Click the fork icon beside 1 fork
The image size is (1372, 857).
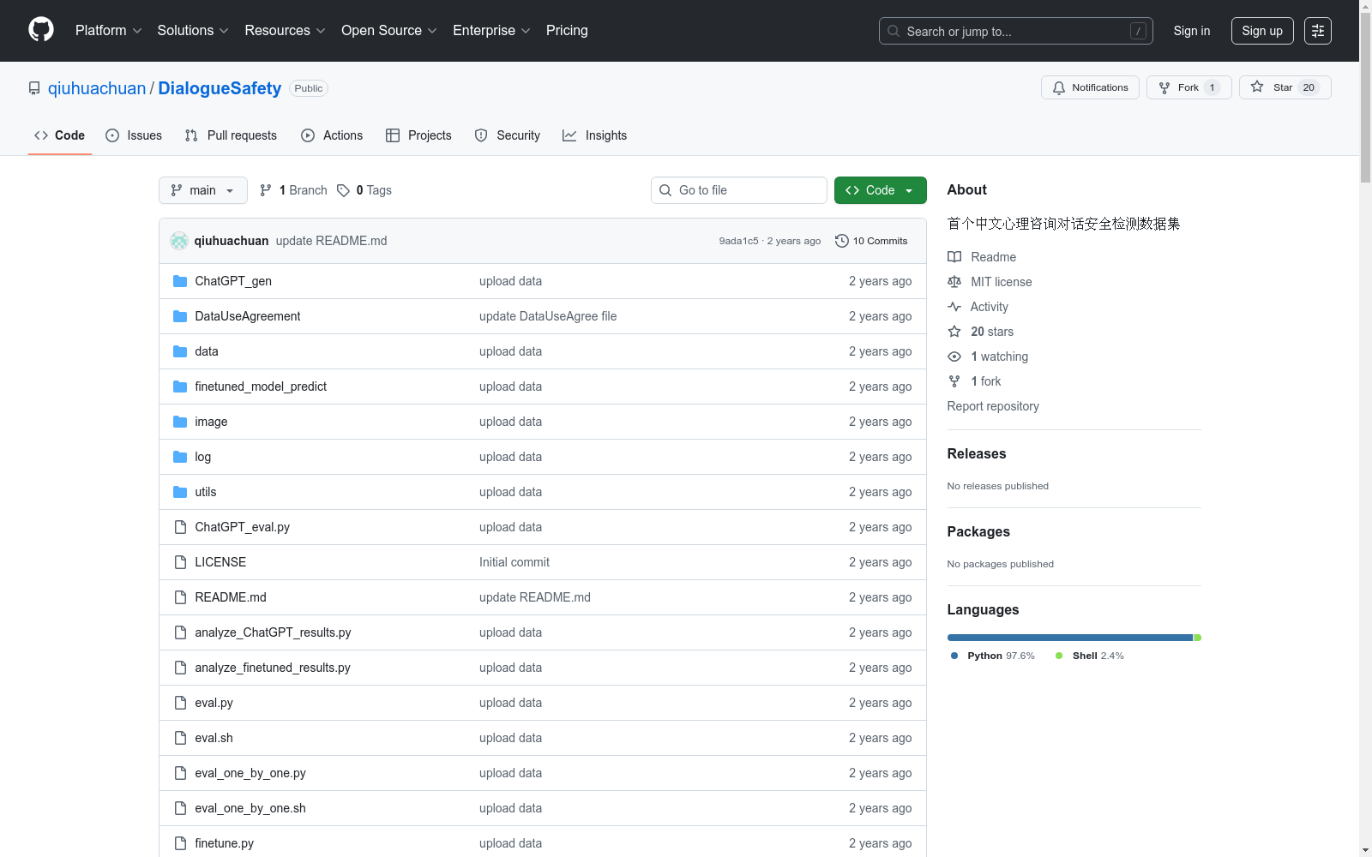pos(954,381)
